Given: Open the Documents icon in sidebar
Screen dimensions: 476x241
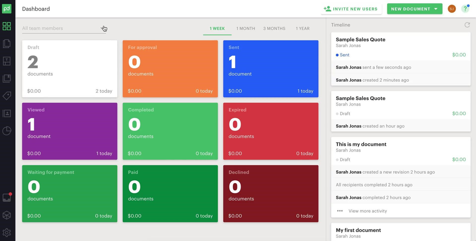Looking at the screenshot, I should pyautogui.click(x=7, y=43).
